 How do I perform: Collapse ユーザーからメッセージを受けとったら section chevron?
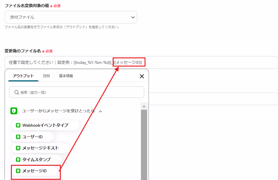click(100, 111)
